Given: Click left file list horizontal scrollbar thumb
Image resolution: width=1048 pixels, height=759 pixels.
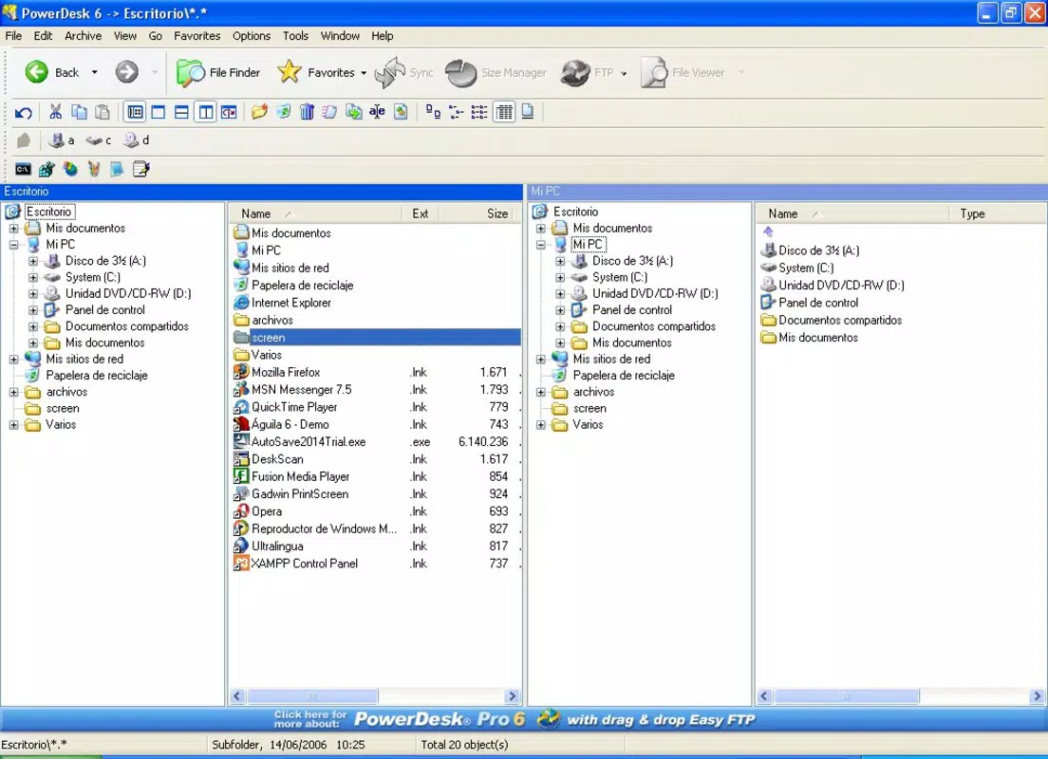Looking at the screenshot, I should (312, 696).
